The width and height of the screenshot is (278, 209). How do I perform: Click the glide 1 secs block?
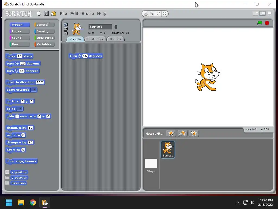[x=28, y=116]
